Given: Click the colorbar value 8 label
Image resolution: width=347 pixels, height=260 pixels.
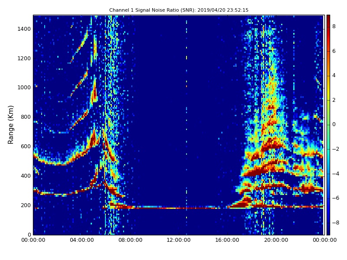Looking at the screenshot, I should point(334,26).
